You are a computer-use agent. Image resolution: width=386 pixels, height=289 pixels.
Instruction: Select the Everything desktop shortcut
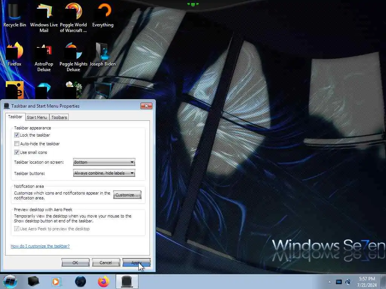click(103, 15)
